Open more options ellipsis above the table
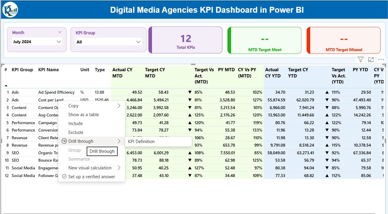Viewport: 388px width, 214px height. coord(381,59)
